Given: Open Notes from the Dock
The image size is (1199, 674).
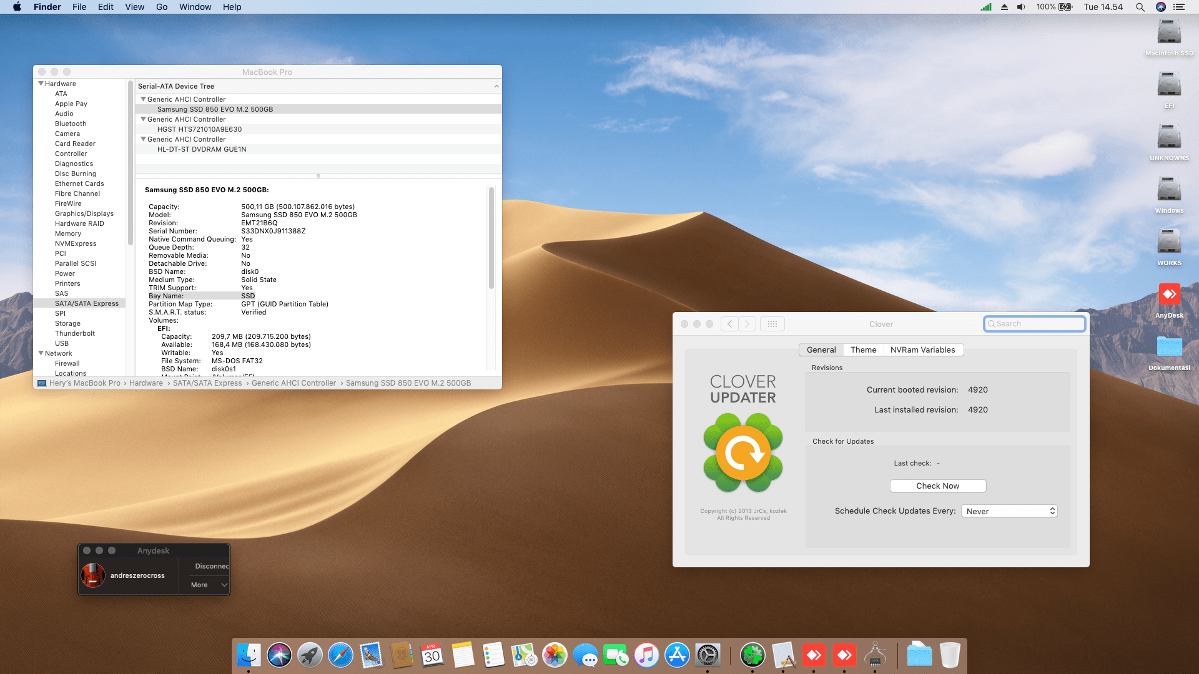Looking at the screenshot, I should coord(463,655).
